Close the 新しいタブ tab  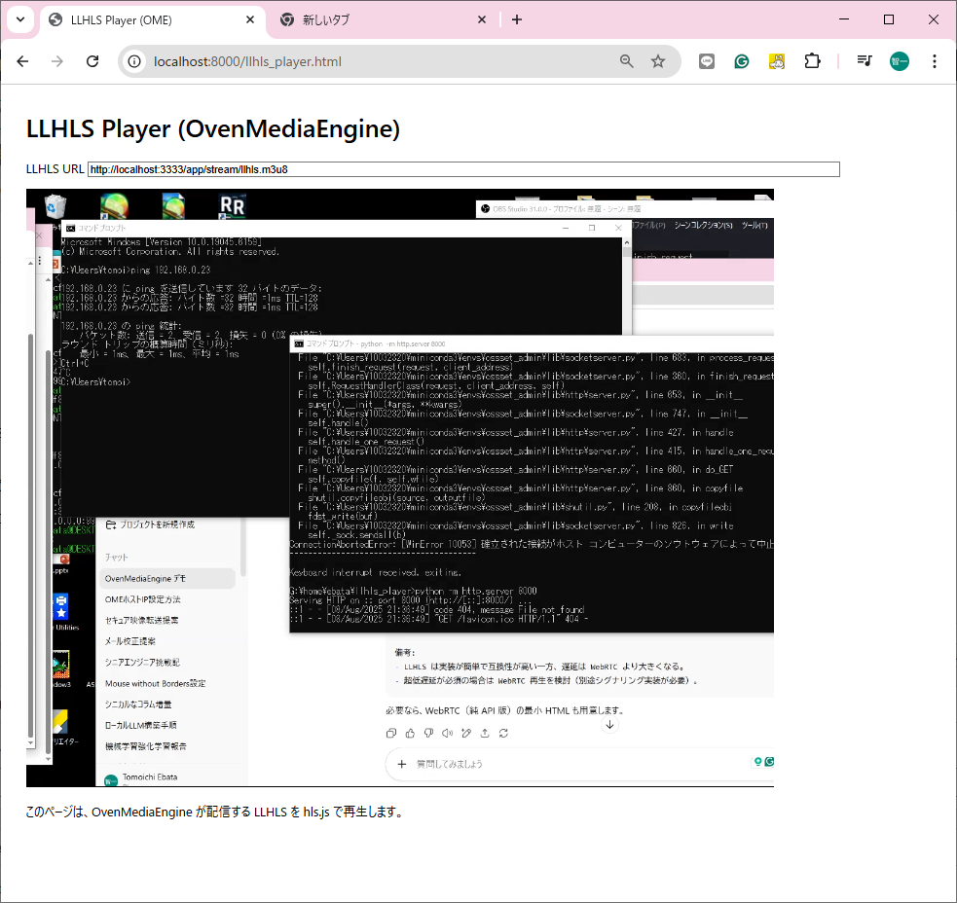point(482,19)
